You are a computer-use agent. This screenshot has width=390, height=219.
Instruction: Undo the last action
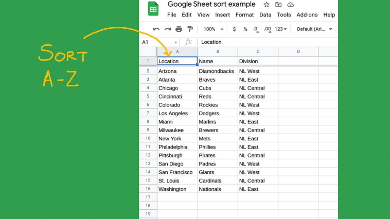click(156, 29)
